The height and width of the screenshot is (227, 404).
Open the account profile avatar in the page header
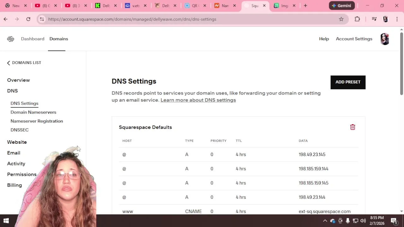coord(385,39)
